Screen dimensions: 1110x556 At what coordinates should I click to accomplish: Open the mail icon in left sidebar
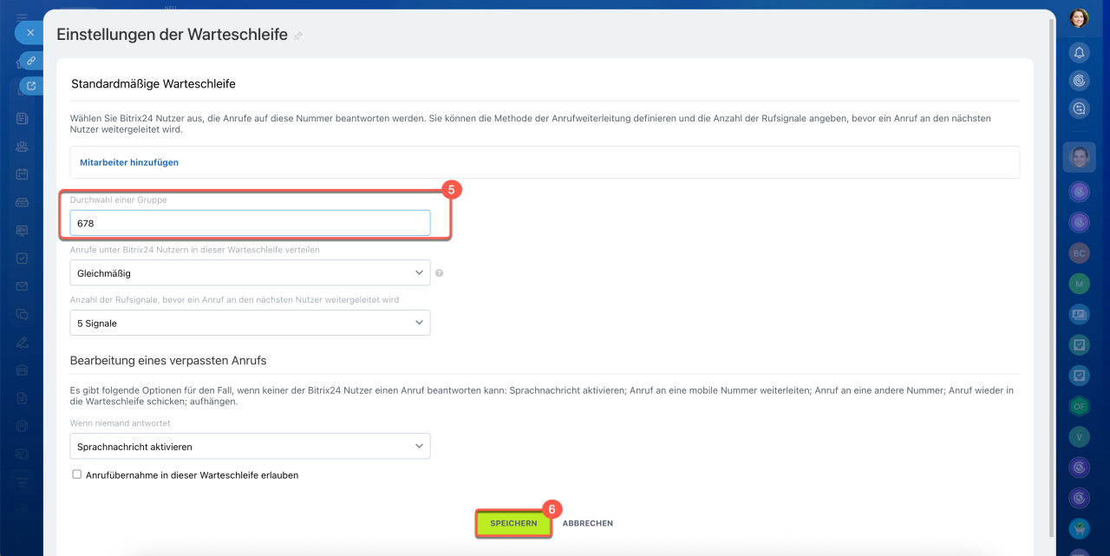tap(22, 286)
